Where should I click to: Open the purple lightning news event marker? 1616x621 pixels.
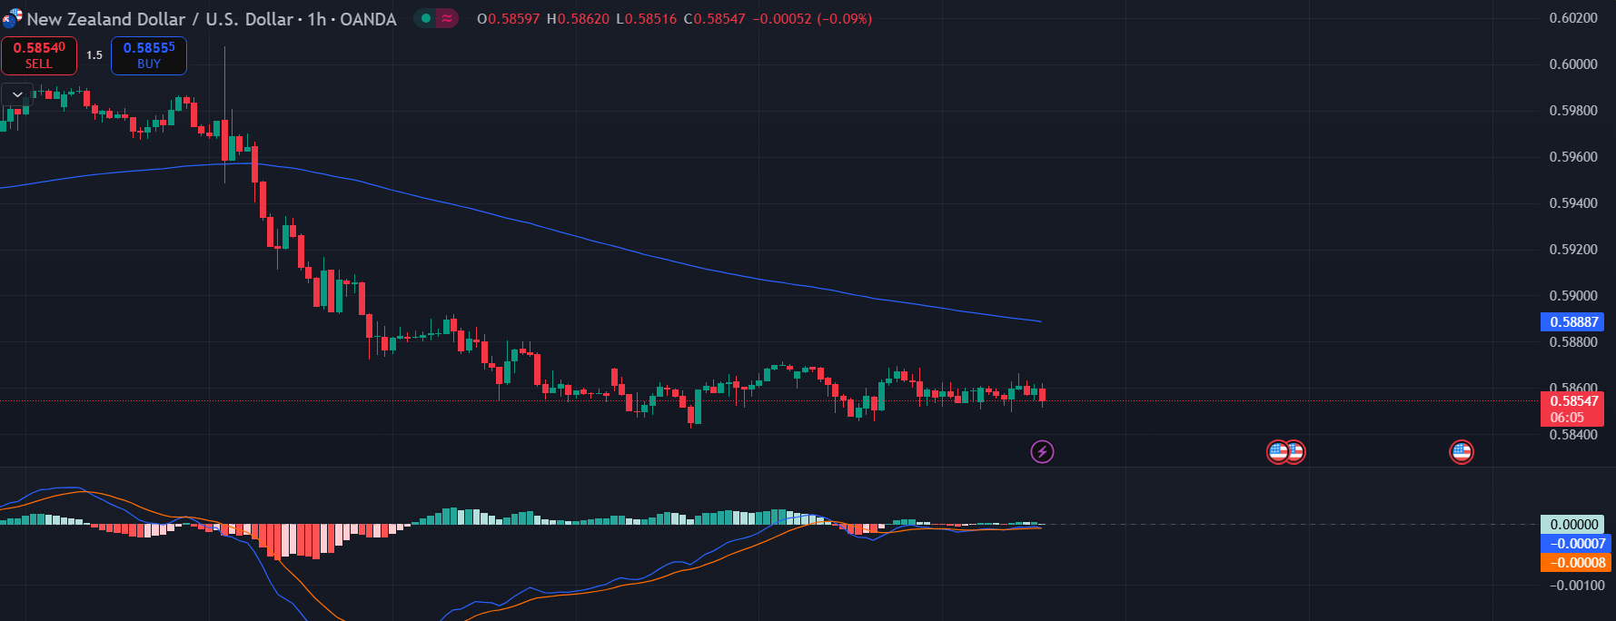pos(1042,451)
